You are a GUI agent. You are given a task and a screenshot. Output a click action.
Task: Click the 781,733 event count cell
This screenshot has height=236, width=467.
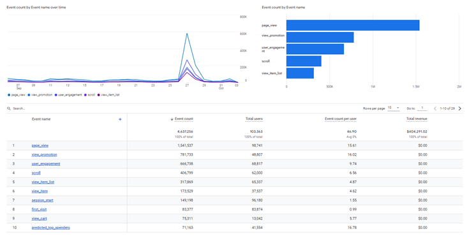pyautogui.click(x=187, y=155)
